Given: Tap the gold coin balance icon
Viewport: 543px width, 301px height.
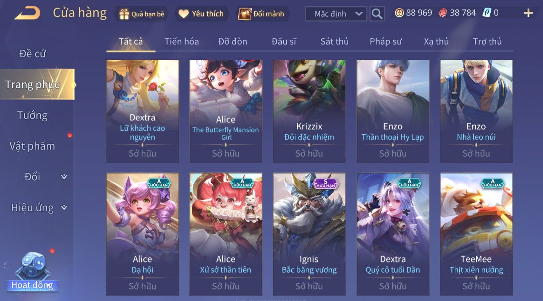Looking at the screenshot, I should (x=399, y=13).
